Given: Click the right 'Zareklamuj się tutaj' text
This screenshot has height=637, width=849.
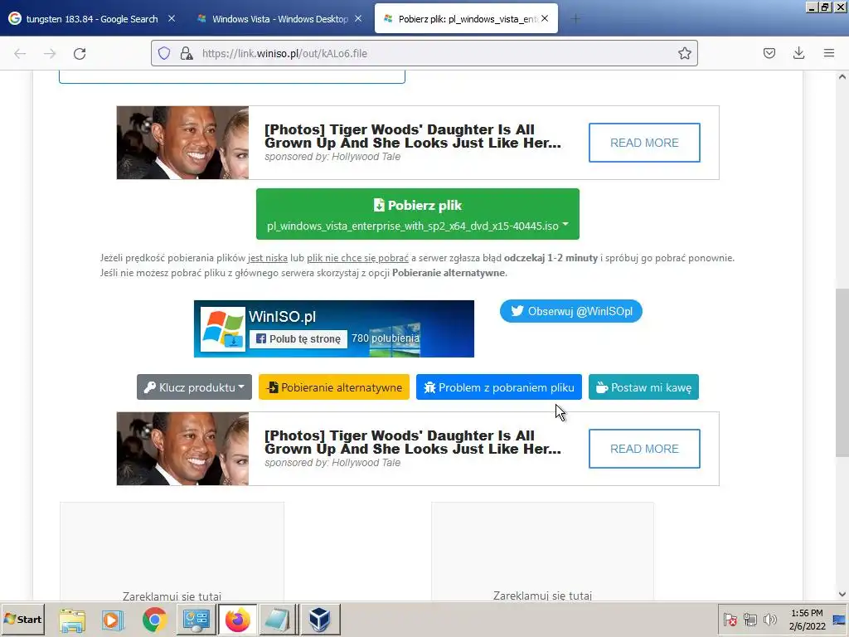Looking at the screenshot, I should pyautogui.click(x=542, y=596).
